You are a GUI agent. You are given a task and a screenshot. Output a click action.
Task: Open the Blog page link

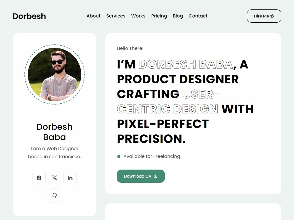(178, 16)
